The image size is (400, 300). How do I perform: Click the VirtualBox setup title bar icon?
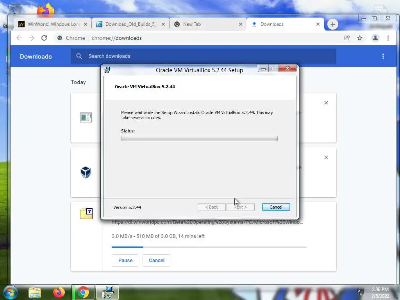[107, 70]
